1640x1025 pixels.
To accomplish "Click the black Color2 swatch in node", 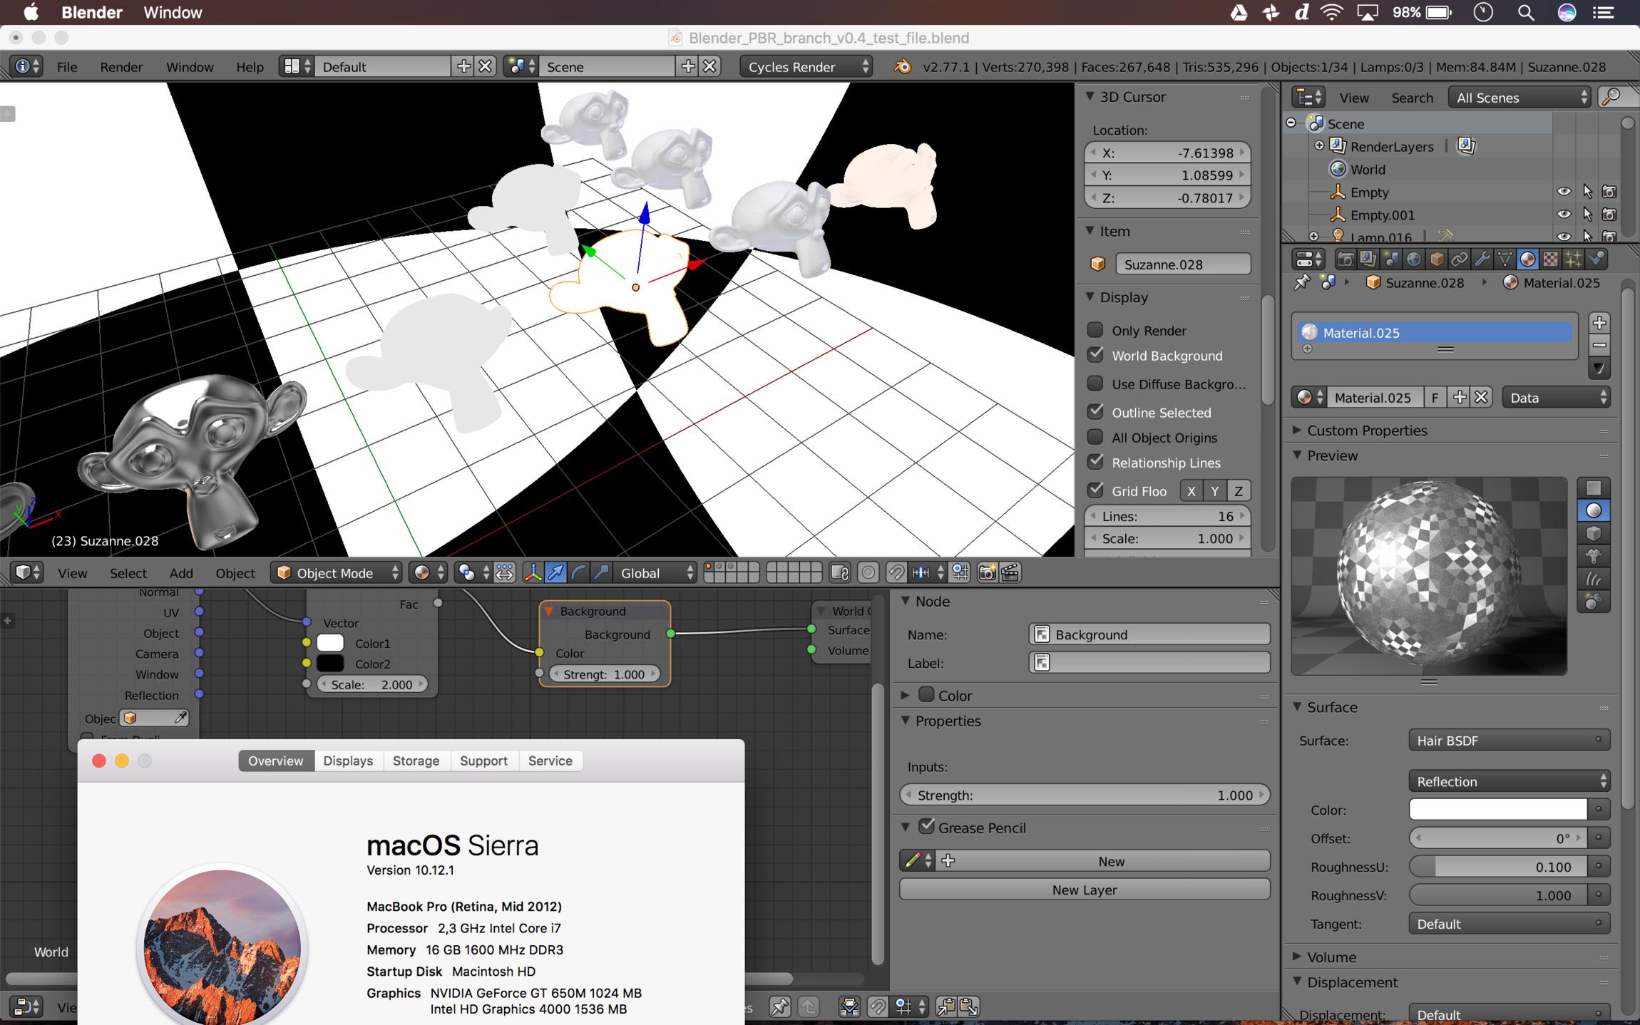I will tap(329, 664).
